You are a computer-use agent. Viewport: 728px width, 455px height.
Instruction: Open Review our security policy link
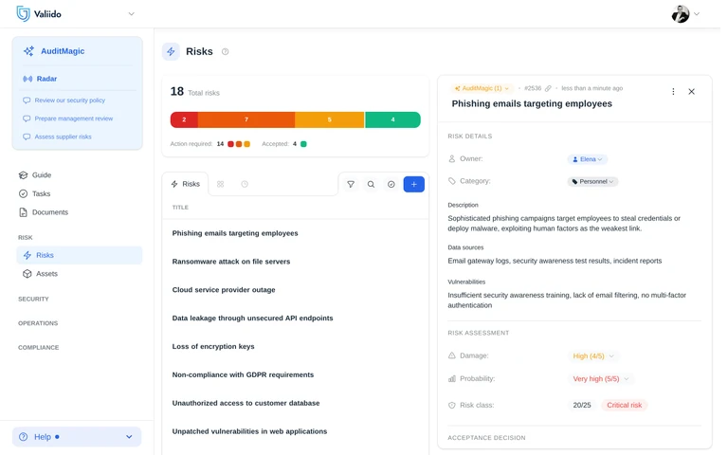pos(69,100)
